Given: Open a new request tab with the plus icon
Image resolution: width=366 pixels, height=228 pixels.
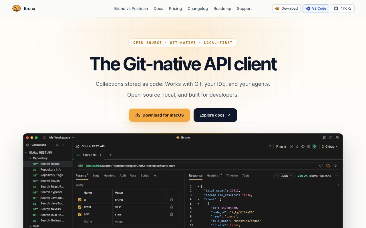Looking at the screenshot, I should (x=110, y=155).
